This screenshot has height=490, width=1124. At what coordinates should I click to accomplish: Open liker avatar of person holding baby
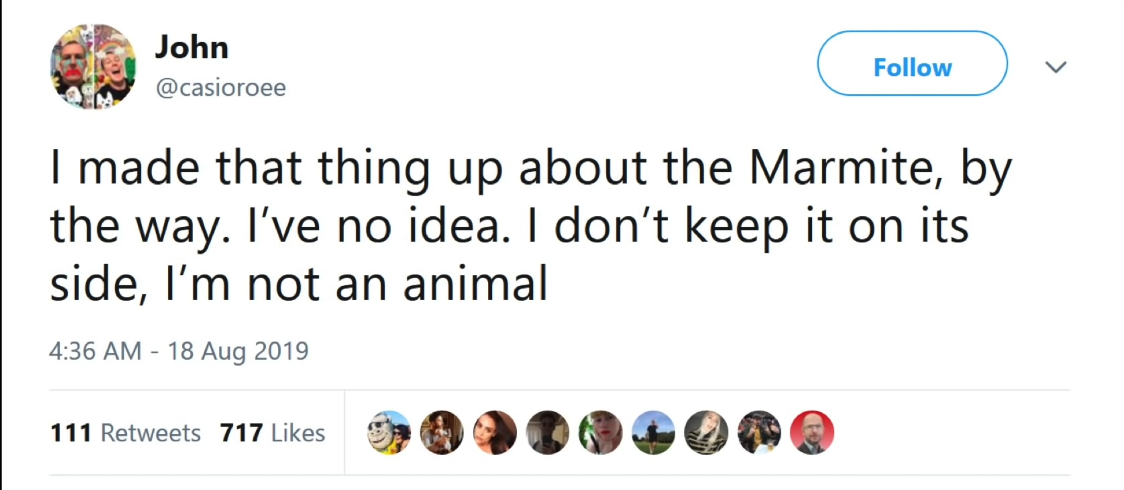pyautogui.click(x=441, y=432)
